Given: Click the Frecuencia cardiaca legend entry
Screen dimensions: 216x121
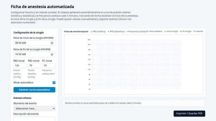Looking at the screenshot, I should (x=137, y=31).
